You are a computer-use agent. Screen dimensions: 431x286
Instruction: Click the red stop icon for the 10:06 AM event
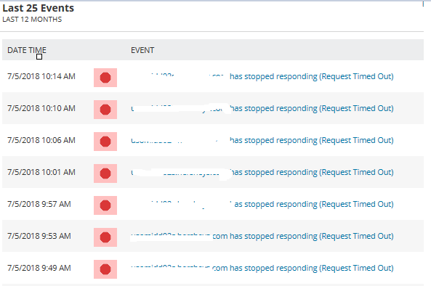pyautogui.click(x=105, y=142)
